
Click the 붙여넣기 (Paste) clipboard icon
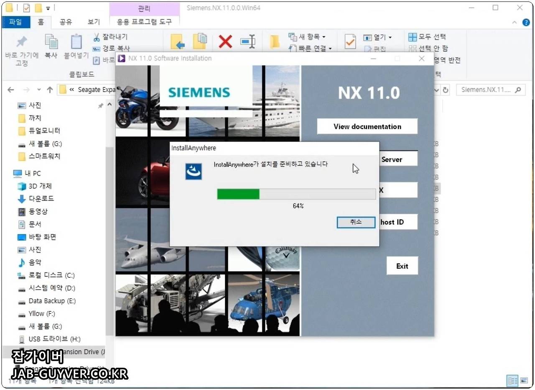[x=76, y=43]
